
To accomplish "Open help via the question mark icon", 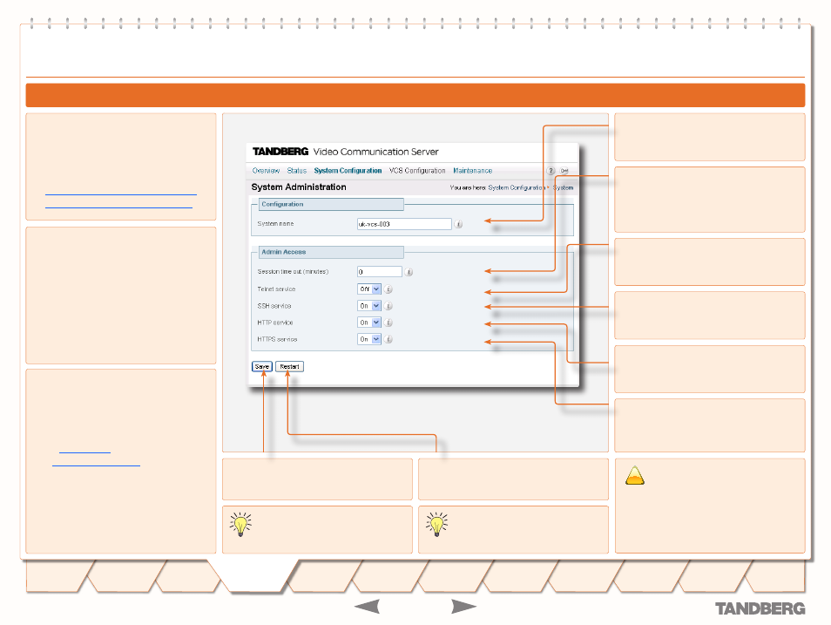I will (x=551, y=171).
